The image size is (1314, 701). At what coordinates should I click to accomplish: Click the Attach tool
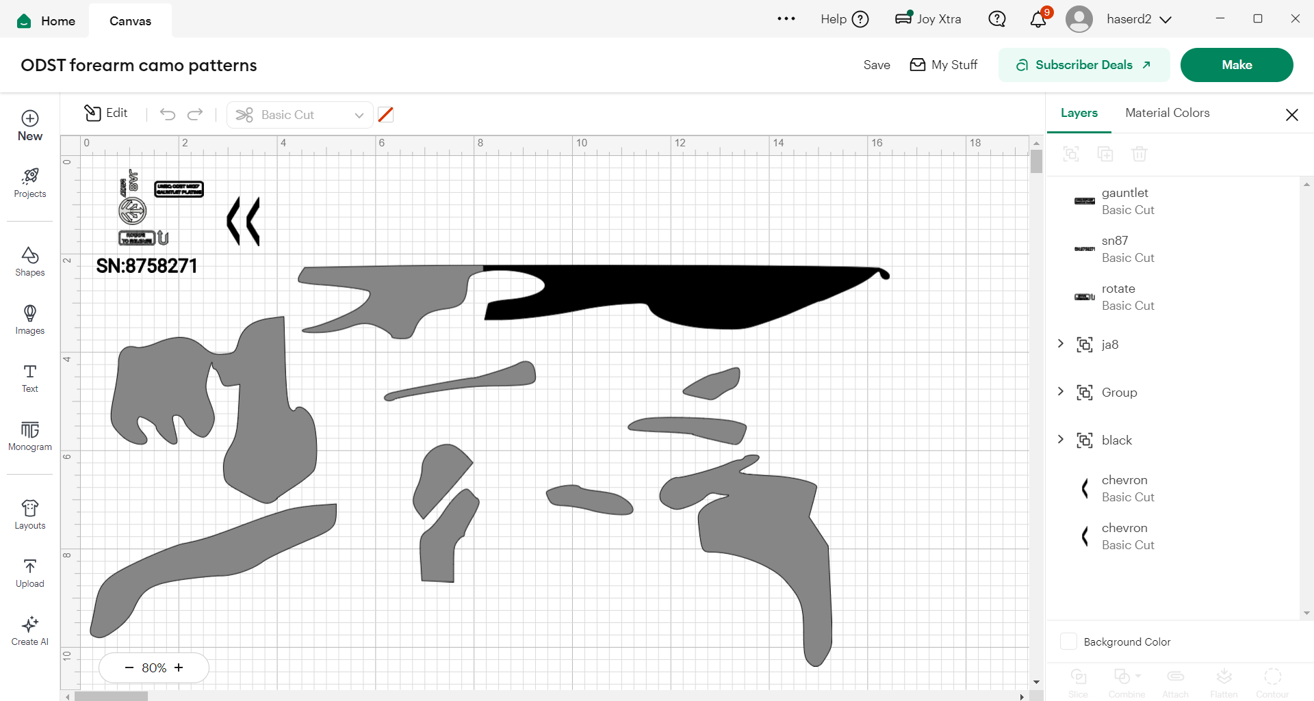click(x=1176, y=682)
